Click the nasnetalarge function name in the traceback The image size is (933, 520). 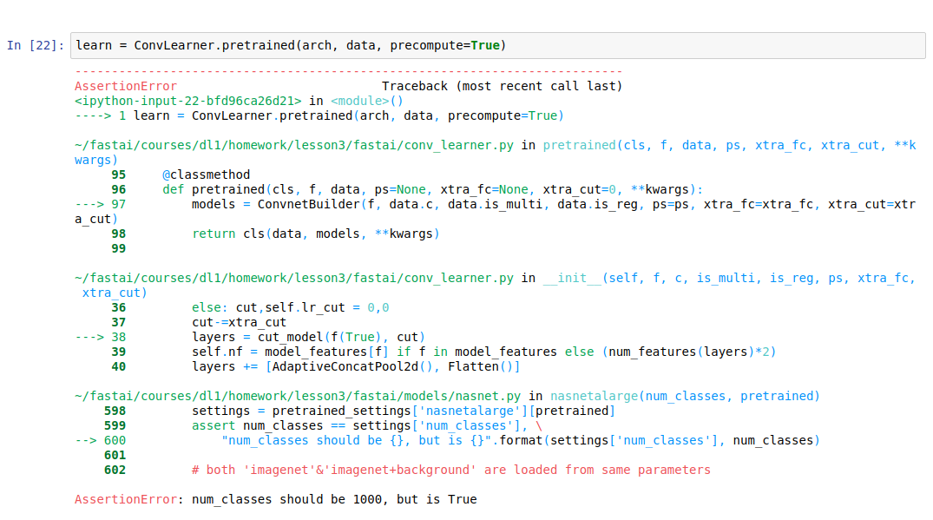click(x=591, y=396)
